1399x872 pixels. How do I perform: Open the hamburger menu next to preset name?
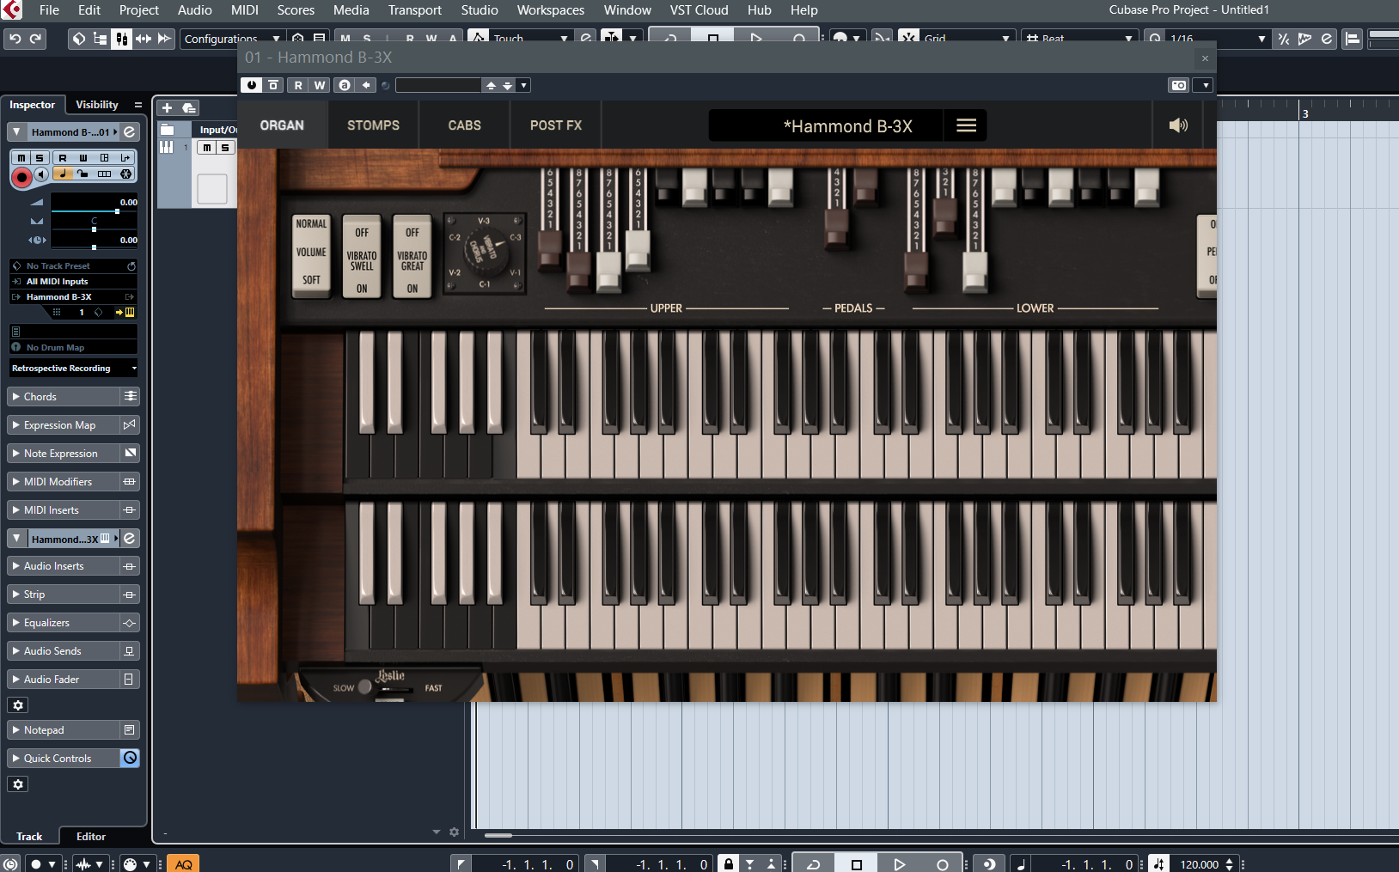click(x=966, y=125)
